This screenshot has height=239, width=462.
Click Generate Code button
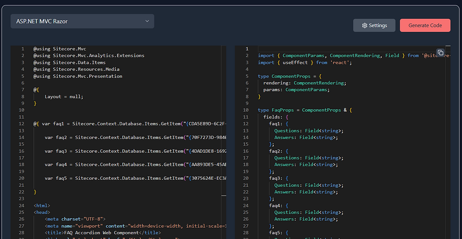click(425, 25)
